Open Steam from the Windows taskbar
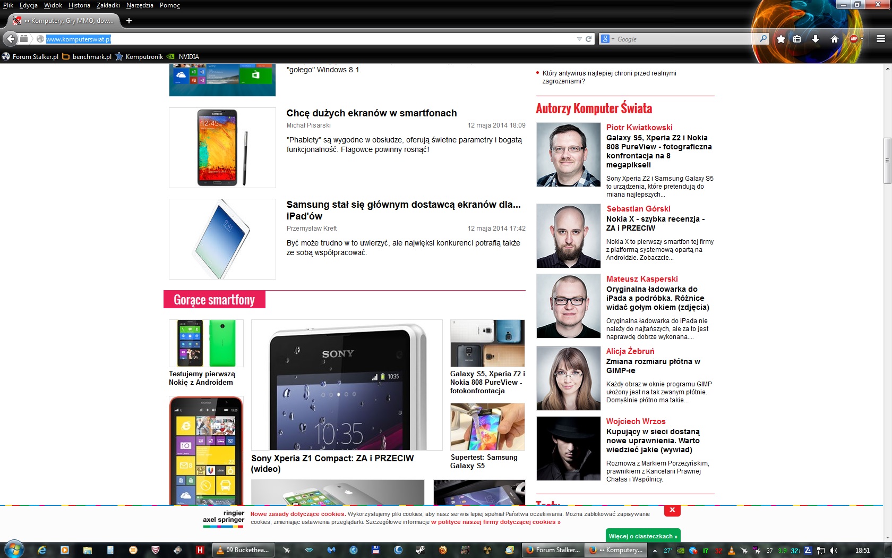This screenshot has height=558, width=892. coord(420,550)
